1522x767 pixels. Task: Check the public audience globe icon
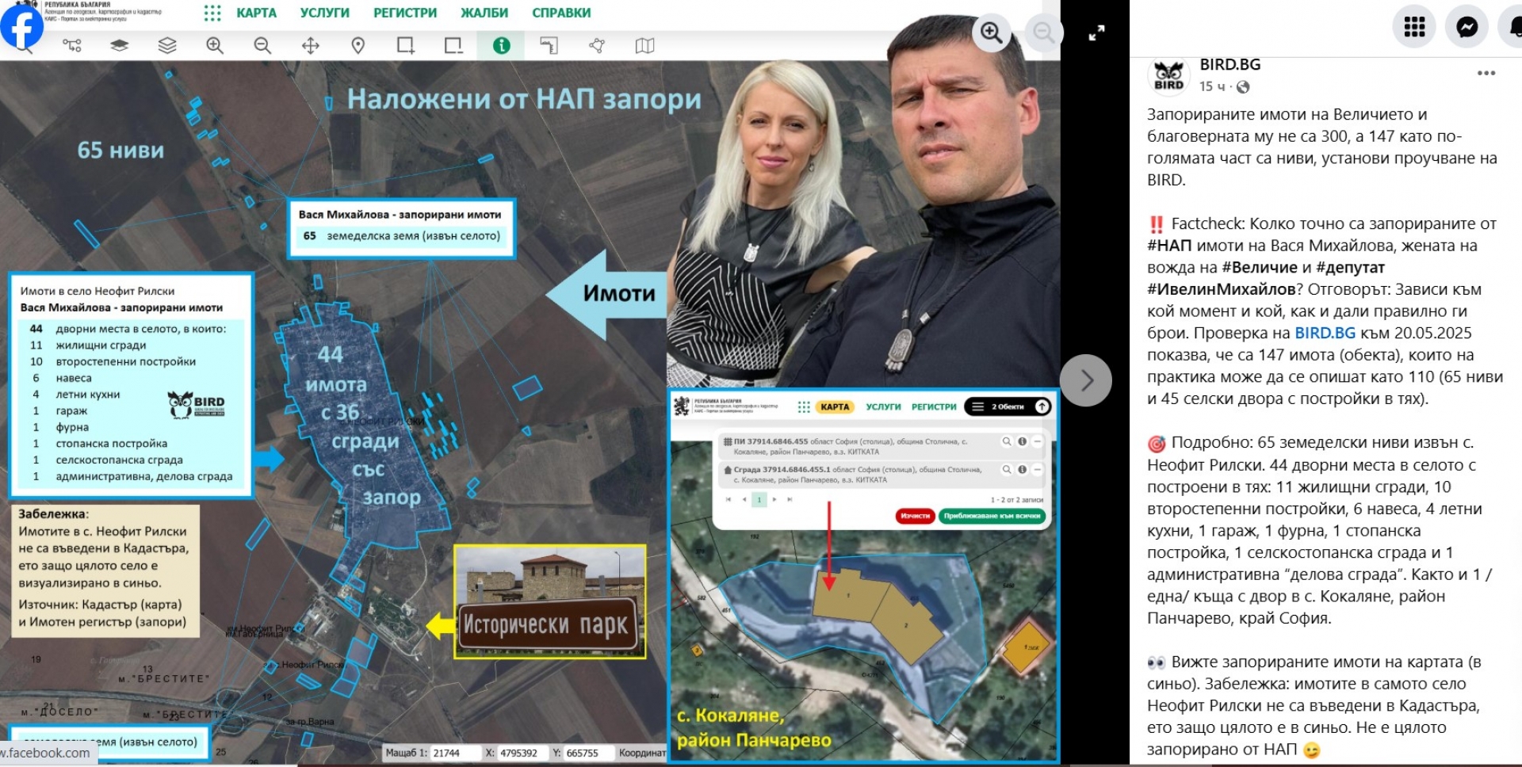pyautogui.click(x=1243, y=87)
